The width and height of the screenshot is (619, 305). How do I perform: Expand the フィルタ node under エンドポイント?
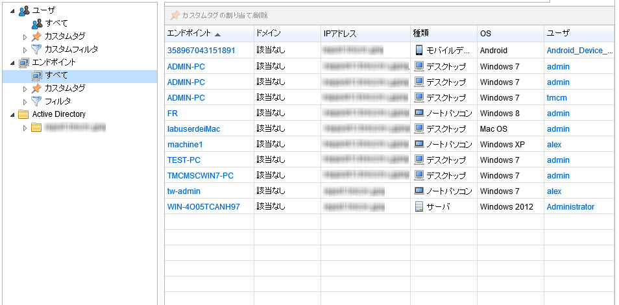[x=25, y=101]
